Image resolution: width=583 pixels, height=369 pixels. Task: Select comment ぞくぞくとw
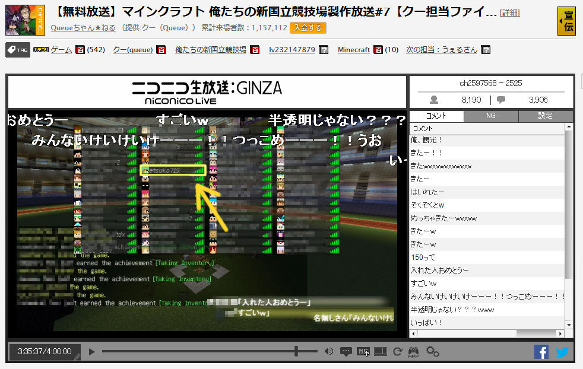pyautogui.click(x=487, y=205)
